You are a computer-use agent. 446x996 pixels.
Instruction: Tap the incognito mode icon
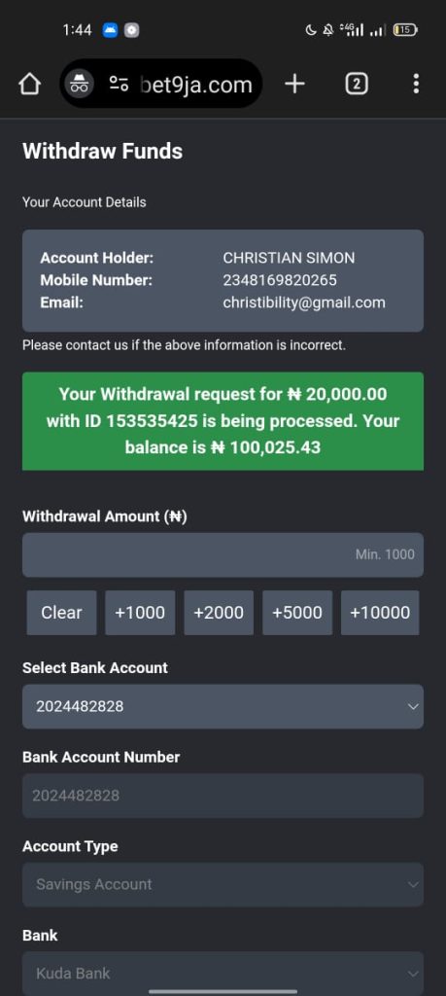[80, 84]
